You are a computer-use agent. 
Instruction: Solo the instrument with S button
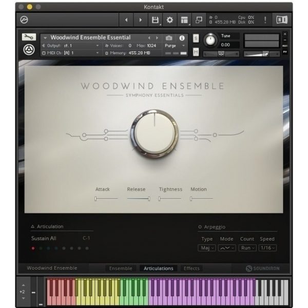(x=196, y=38)
